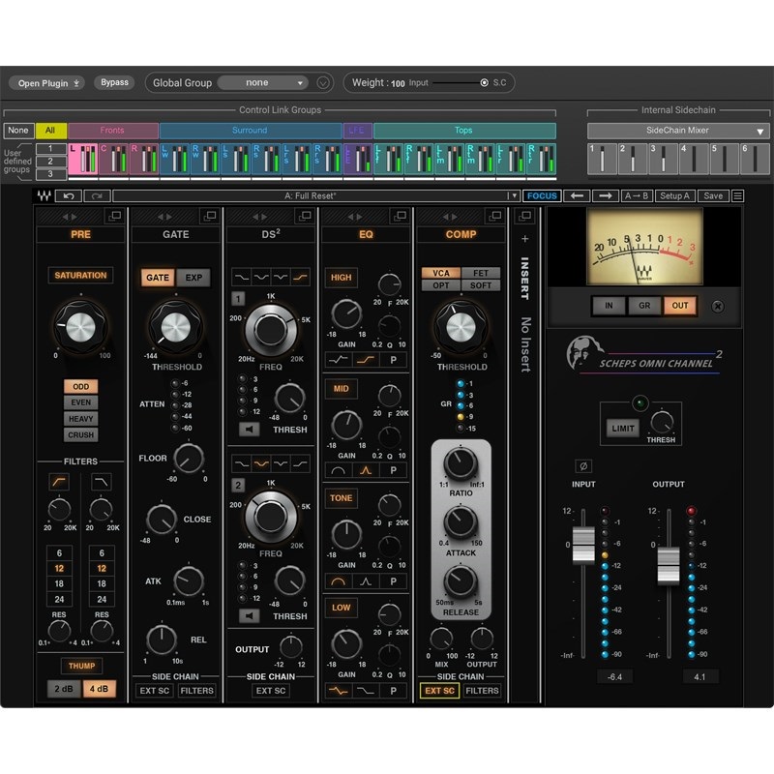Click the Waves logo icon
Image resolution: width=774 pixels, height=774 pixels.
(44, 196)
